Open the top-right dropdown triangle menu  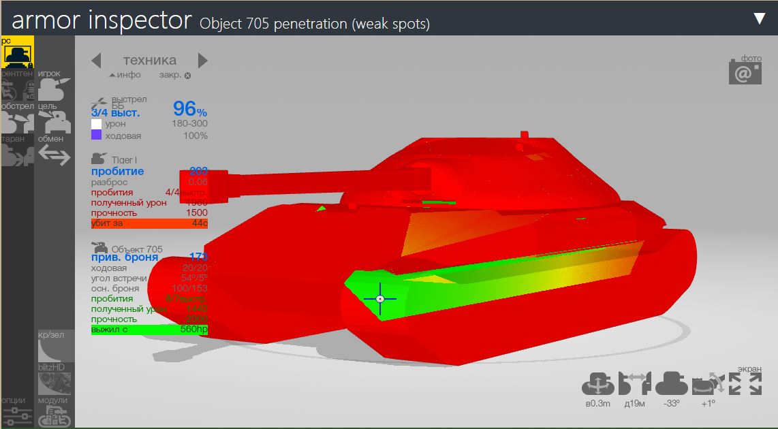[x=760, y=18]
